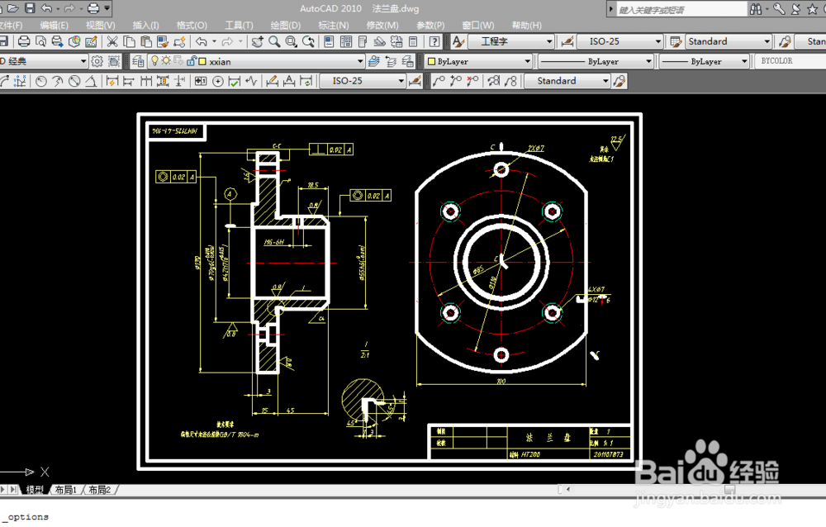Select the Diameter dimension tool
Screen dimensions: 826x527
[x=75, y=81]
